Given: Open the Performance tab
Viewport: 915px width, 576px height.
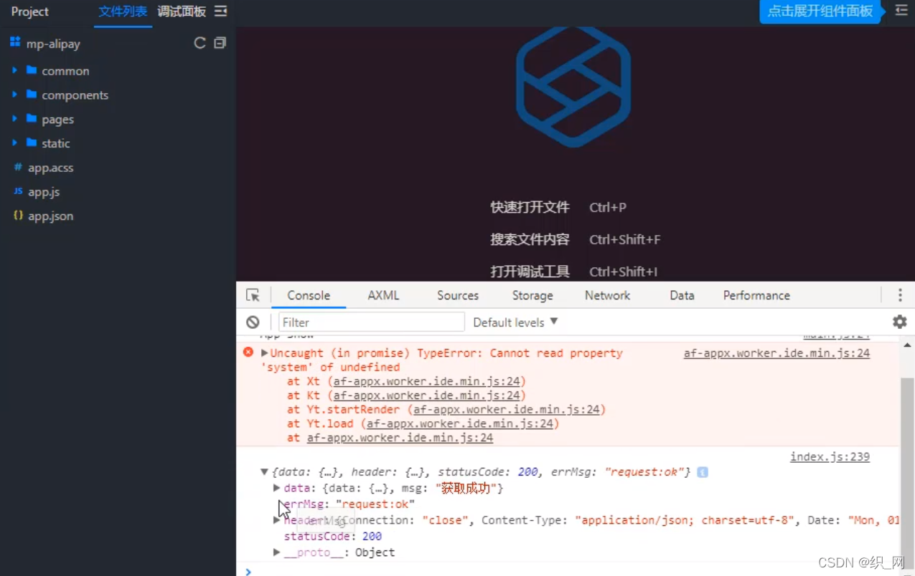Looking at the screenshot, I should (x=756, y=295).
